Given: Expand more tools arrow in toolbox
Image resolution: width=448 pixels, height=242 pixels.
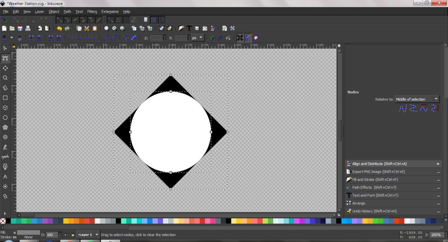Looking at the screenshot, I should pyautogui.click(x=5, y=214).
